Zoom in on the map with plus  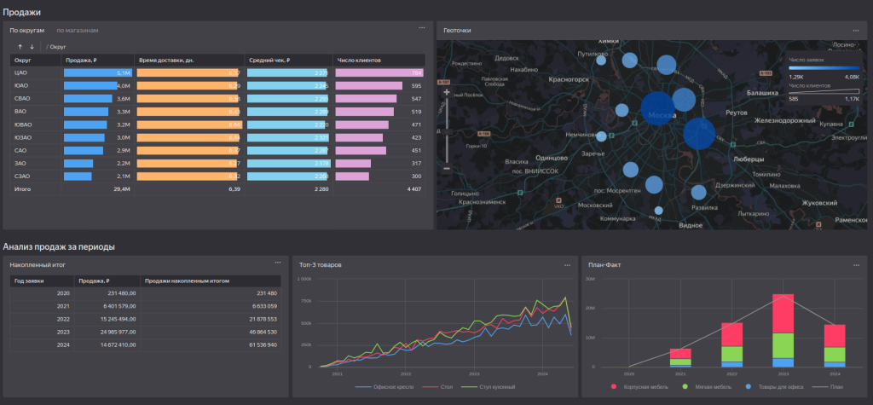pos(447,91)
